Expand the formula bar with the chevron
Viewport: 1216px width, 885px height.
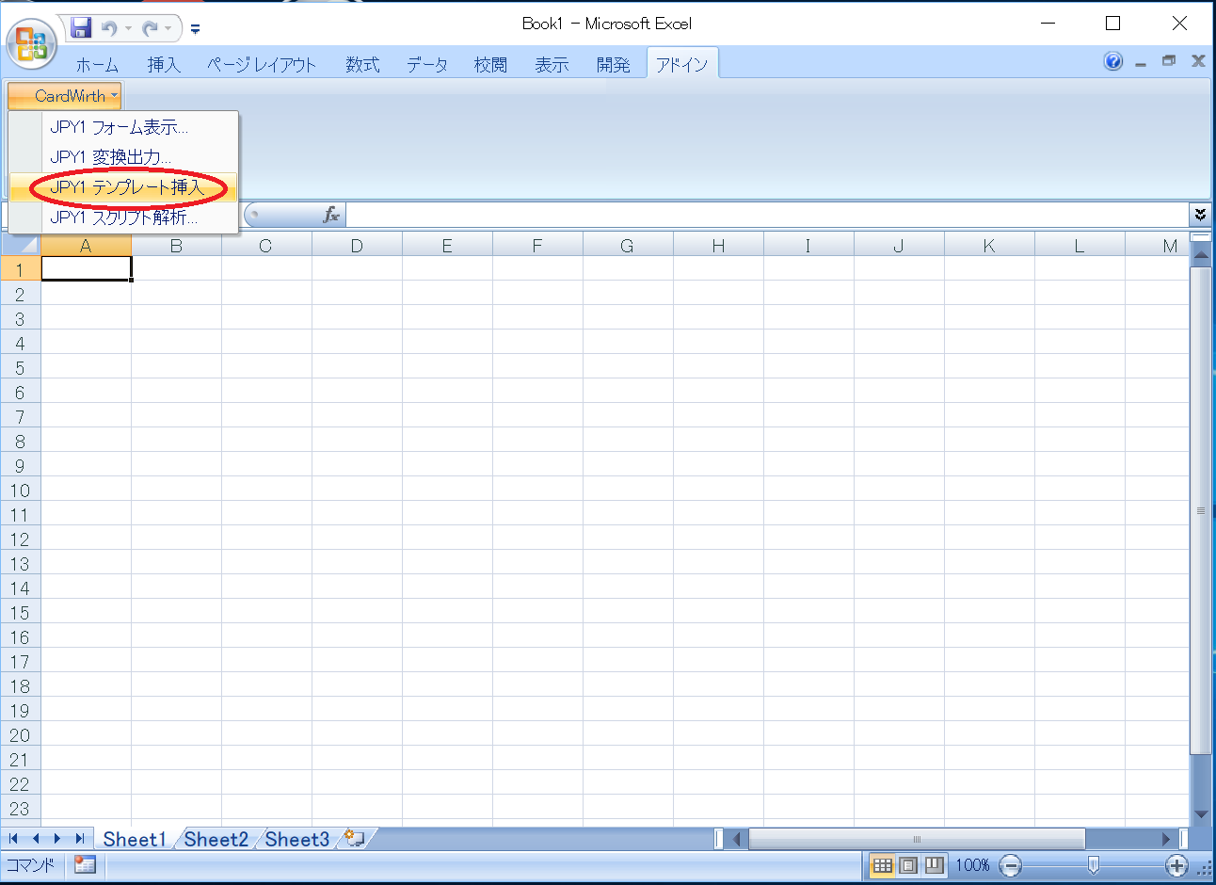[x=1200, y=215]
